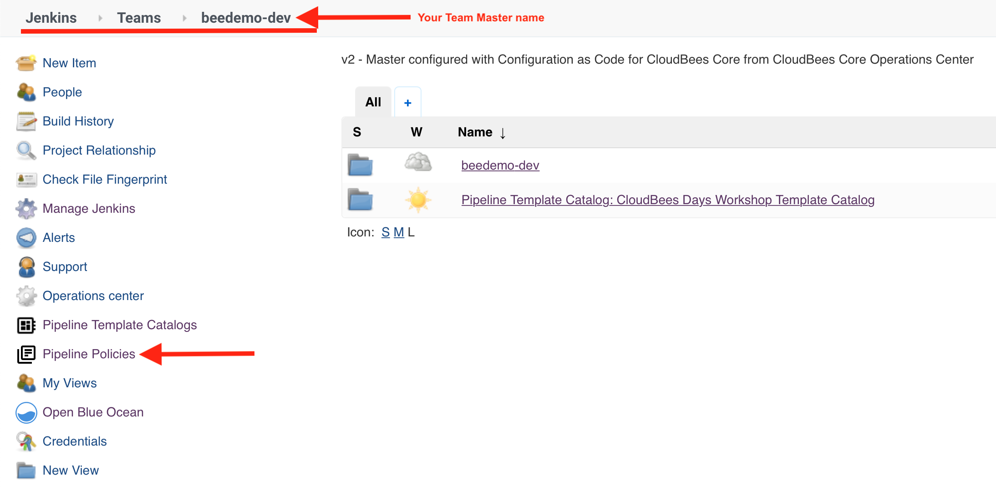Click the People users icon

click(26, 92)
